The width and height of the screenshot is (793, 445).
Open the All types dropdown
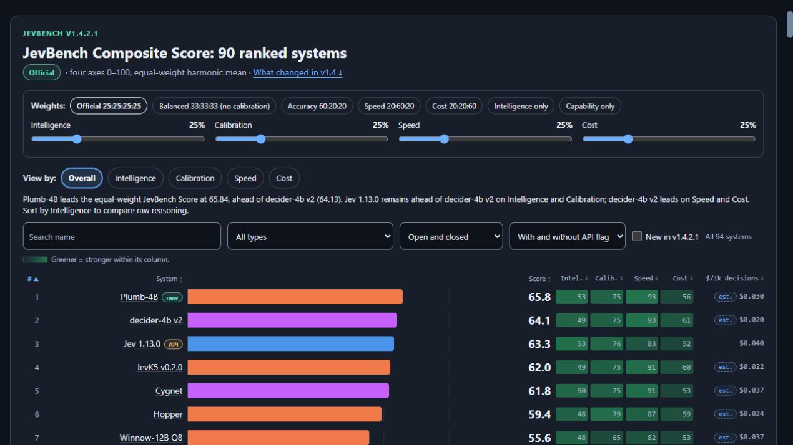[x=310, y=236]
